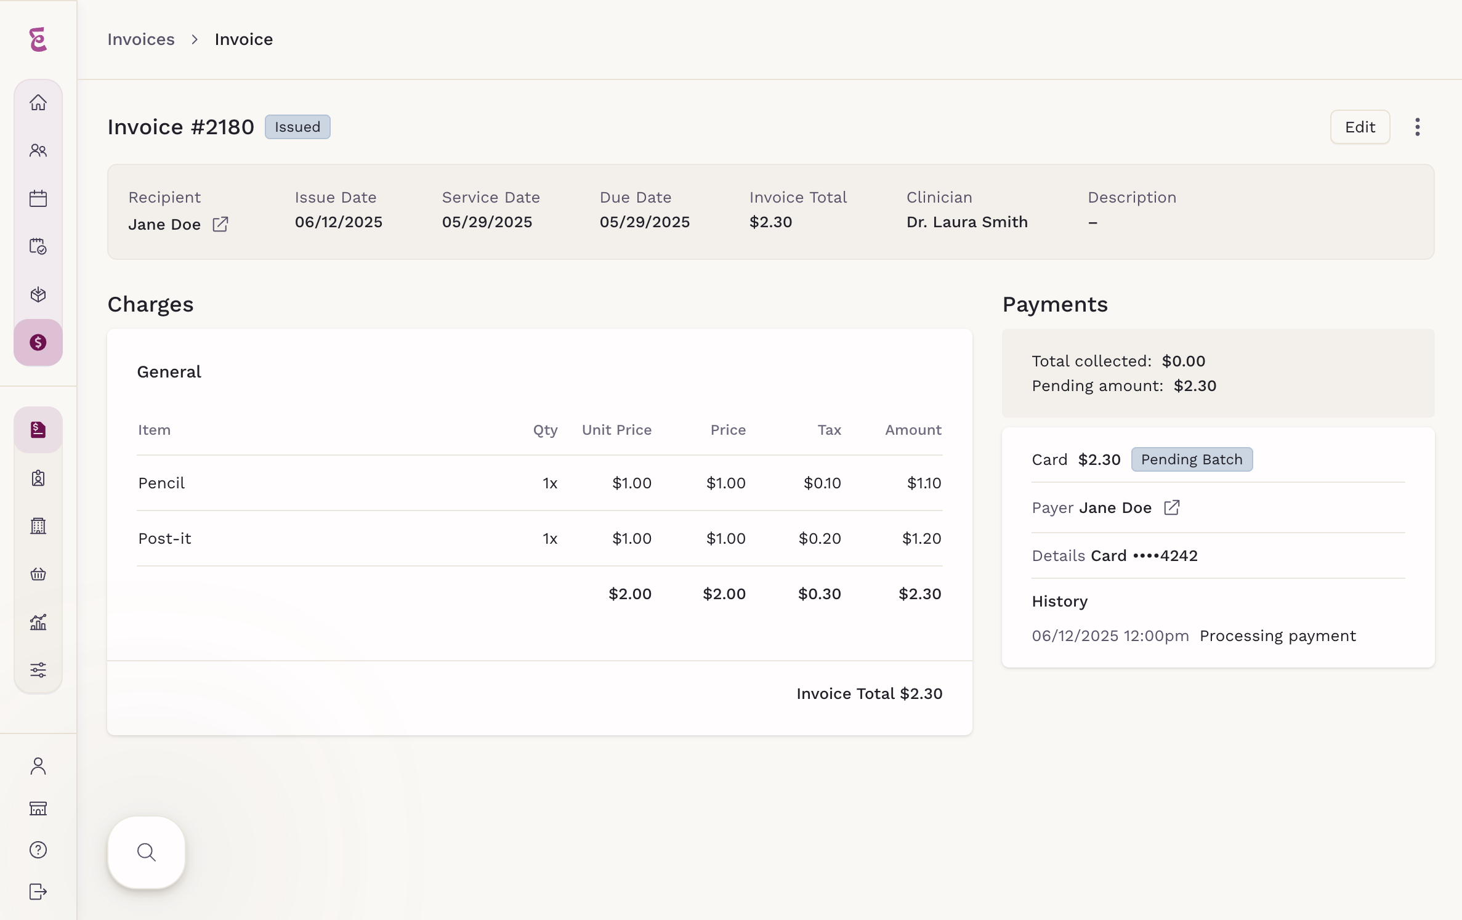Viewport: 1462px width, 920px height.
Task: Open the sliders settings icon
Action: pyautogui.click(x=38, y=670)
